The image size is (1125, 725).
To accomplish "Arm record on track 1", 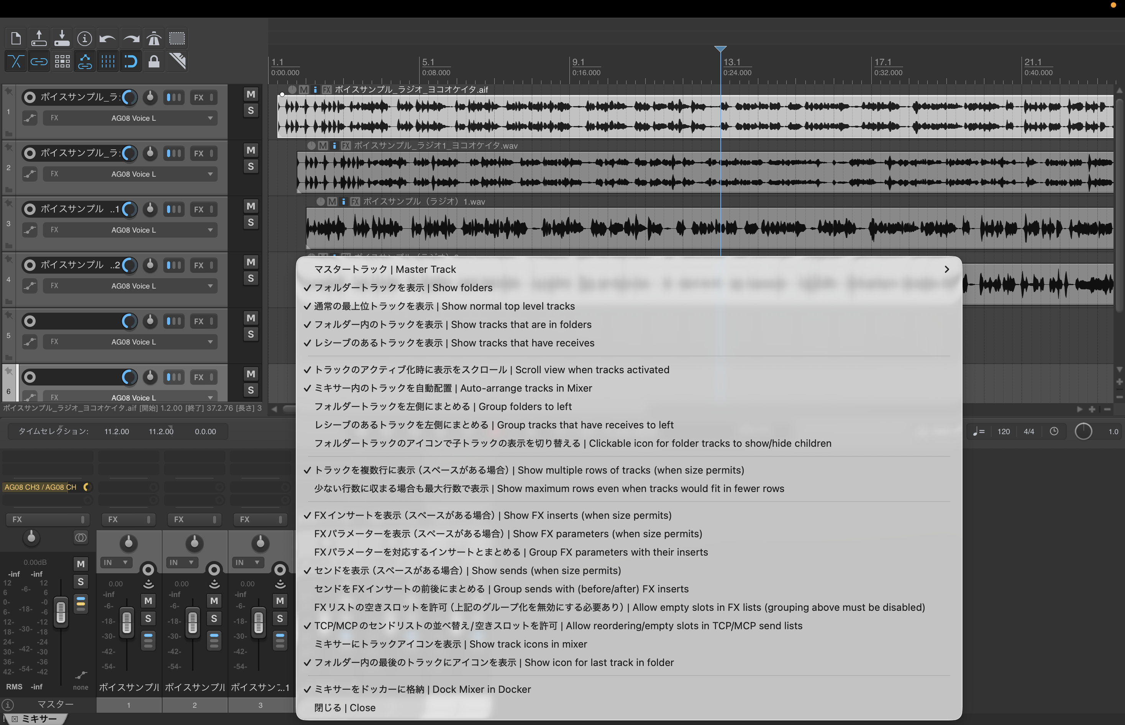I will click(x=30, y=97).
